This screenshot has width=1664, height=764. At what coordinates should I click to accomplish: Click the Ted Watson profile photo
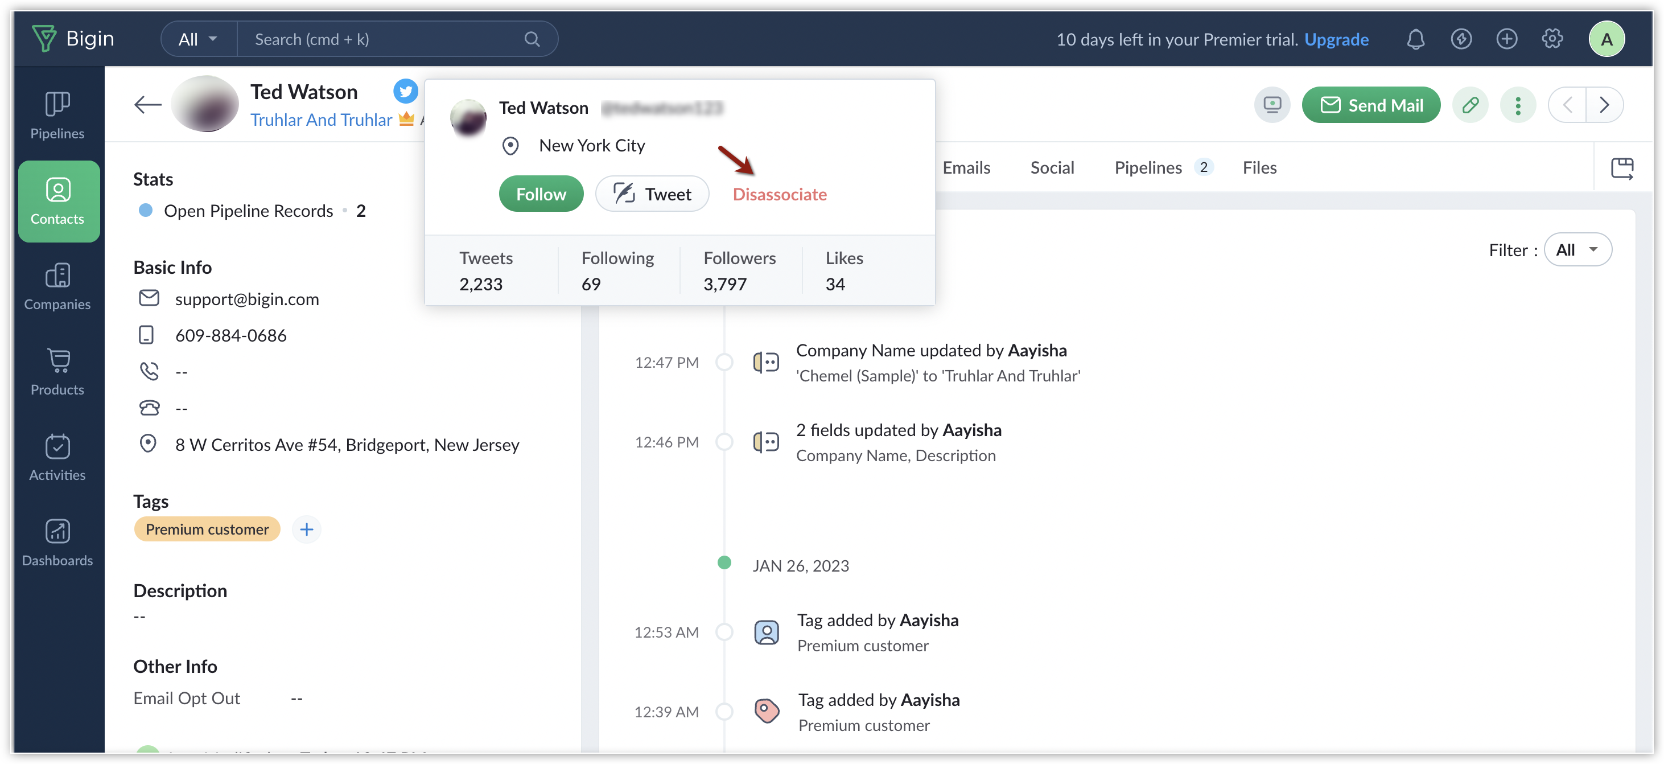tap(205, 104)
